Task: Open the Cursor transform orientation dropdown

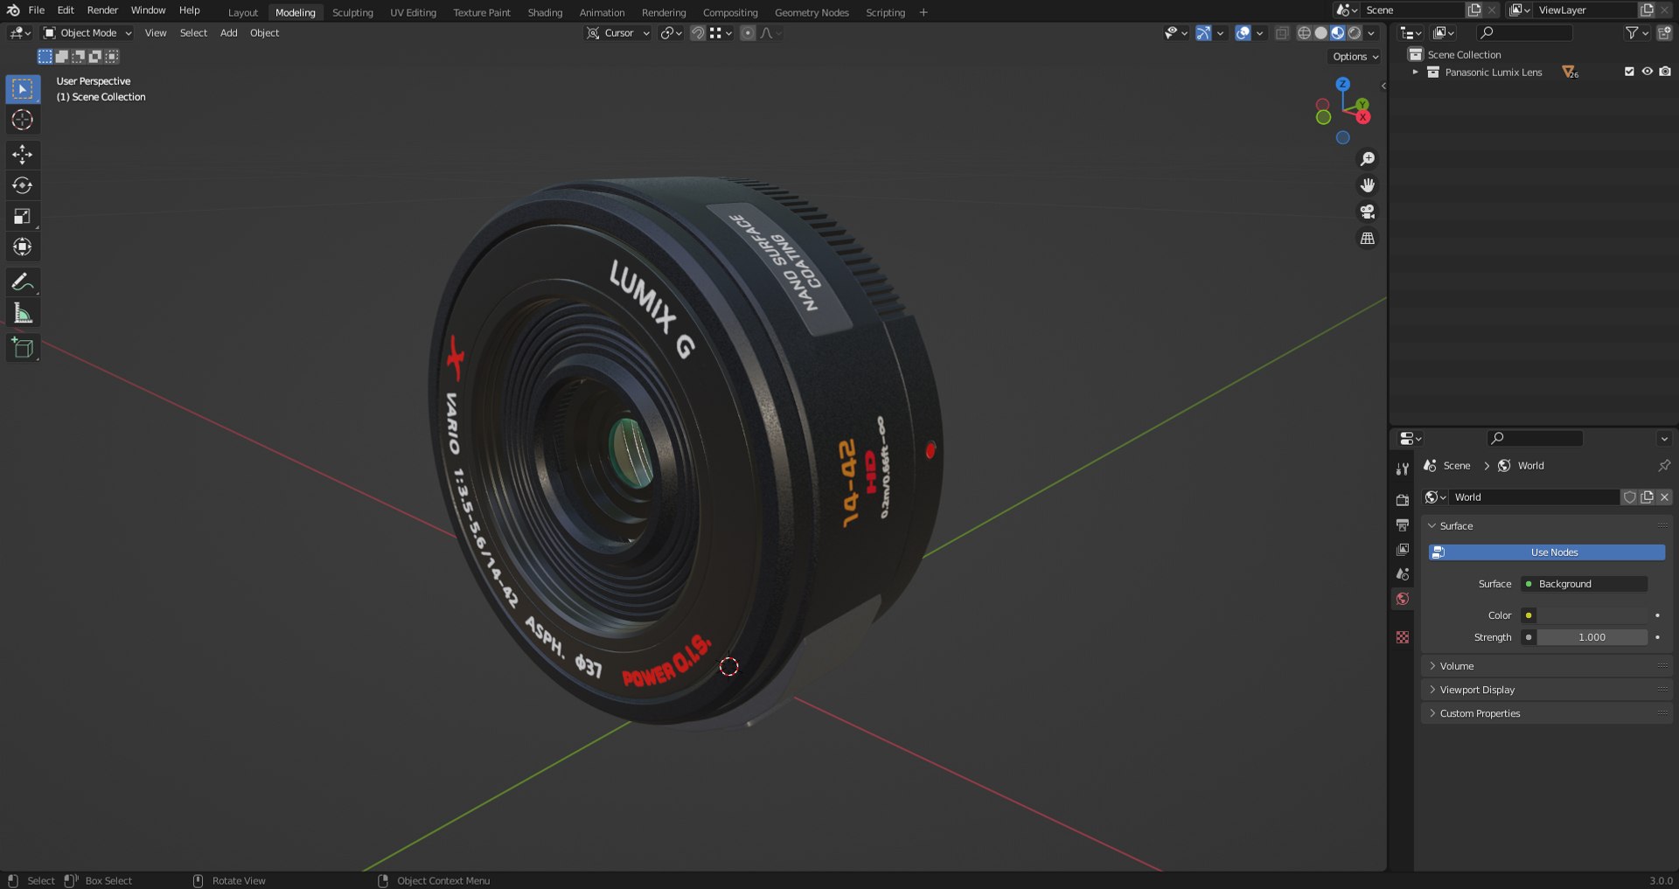Action: click(618, 33)
